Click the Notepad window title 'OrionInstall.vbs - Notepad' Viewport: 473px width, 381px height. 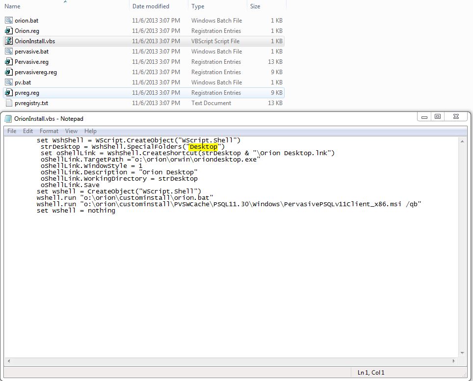pyautogui.click(x=49, y=119)
